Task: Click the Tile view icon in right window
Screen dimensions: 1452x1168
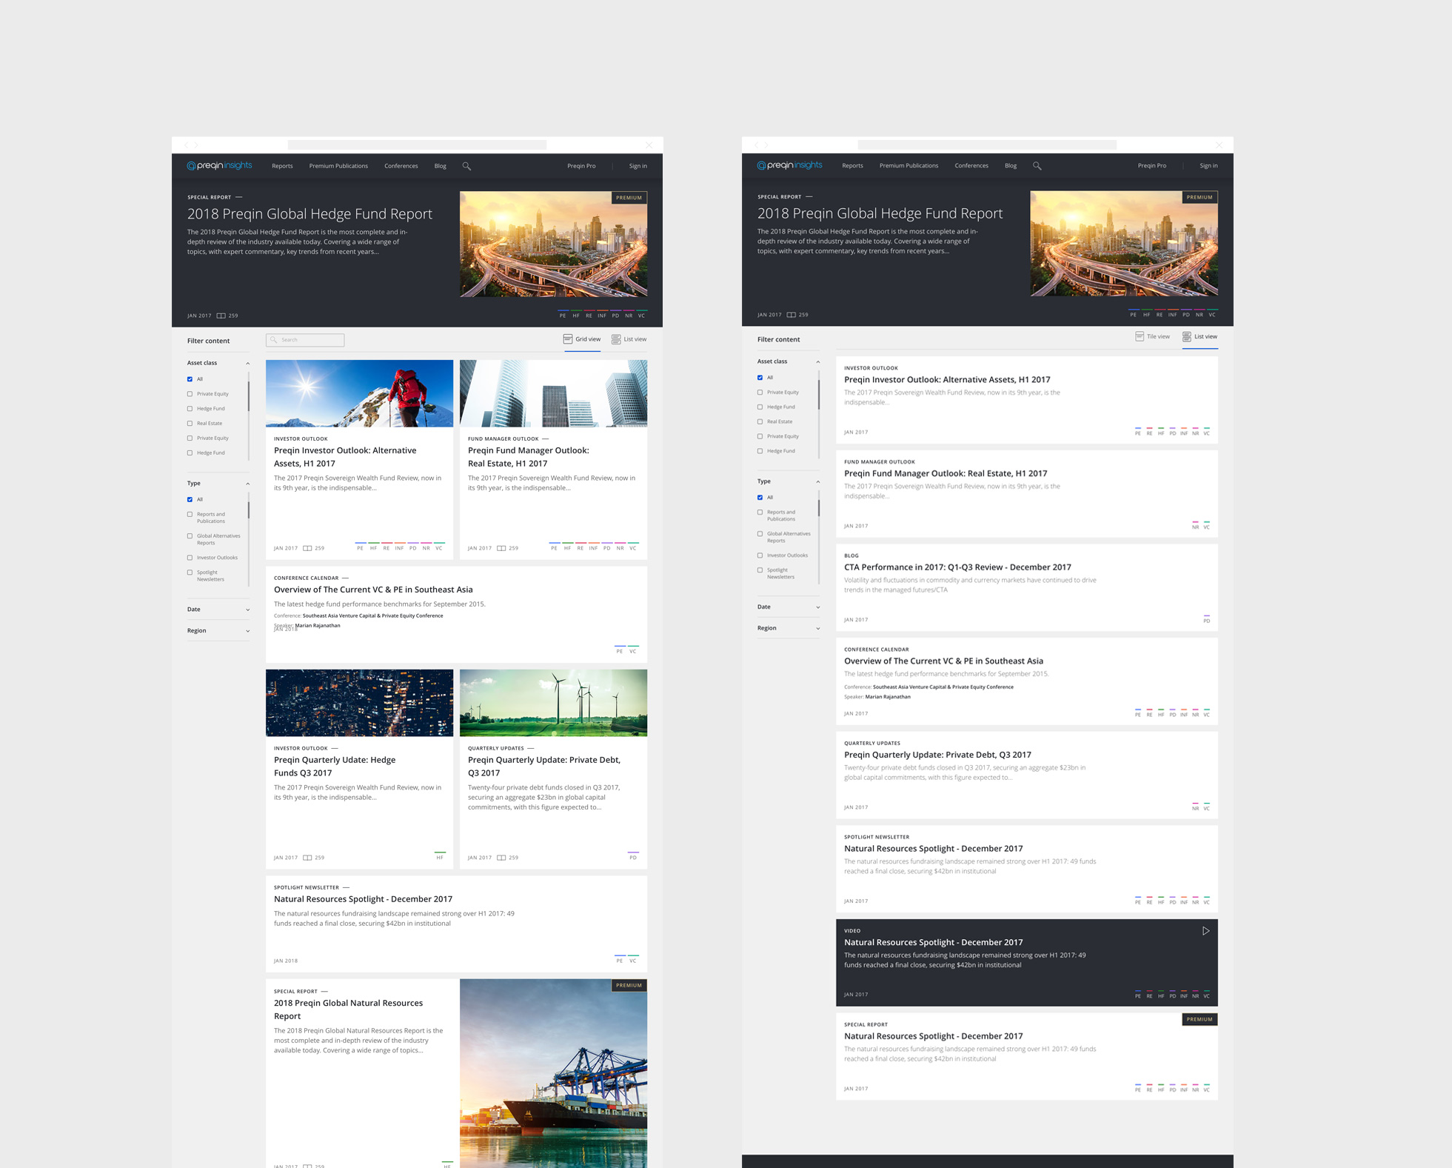Action: pos(1140,336)
